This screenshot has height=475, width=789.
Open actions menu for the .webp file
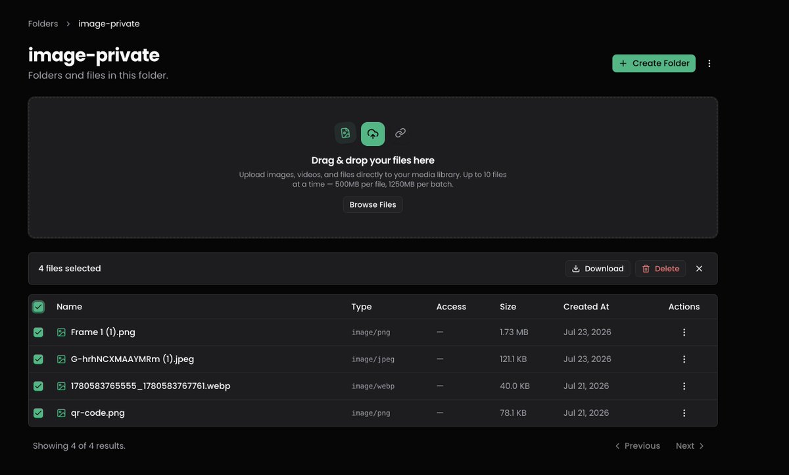point(684,386)
